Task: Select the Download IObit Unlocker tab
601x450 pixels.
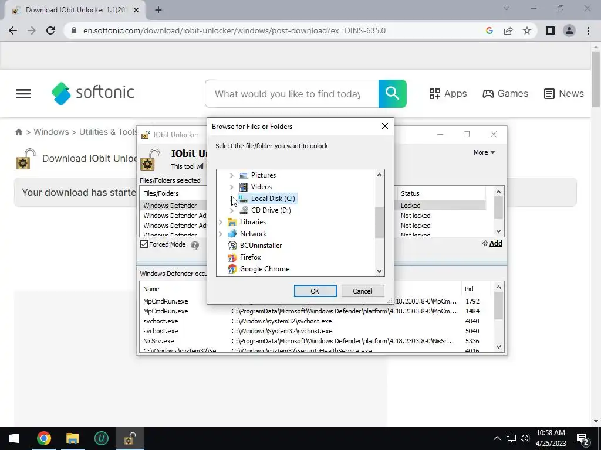Action: coord(76,10)
